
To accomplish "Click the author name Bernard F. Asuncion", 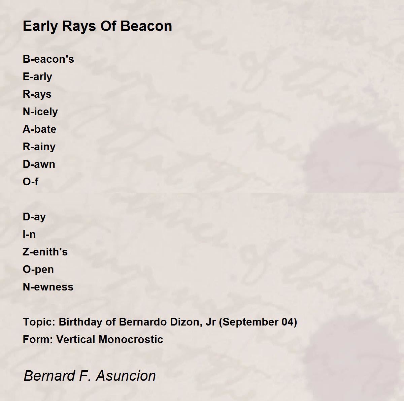I will pyautogui.click(x=90, y=376).
